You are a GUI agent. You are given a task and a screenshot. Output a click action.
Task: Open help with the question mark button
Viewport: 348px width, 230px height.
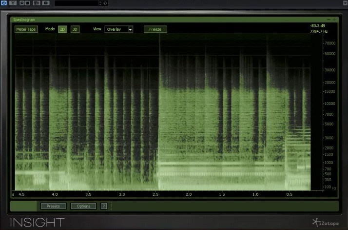[104, 206]
